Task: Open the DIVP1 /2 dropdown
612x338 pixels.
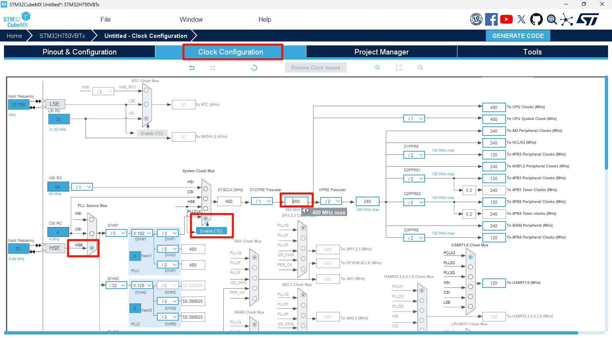Action: click(x=168, y=233)
